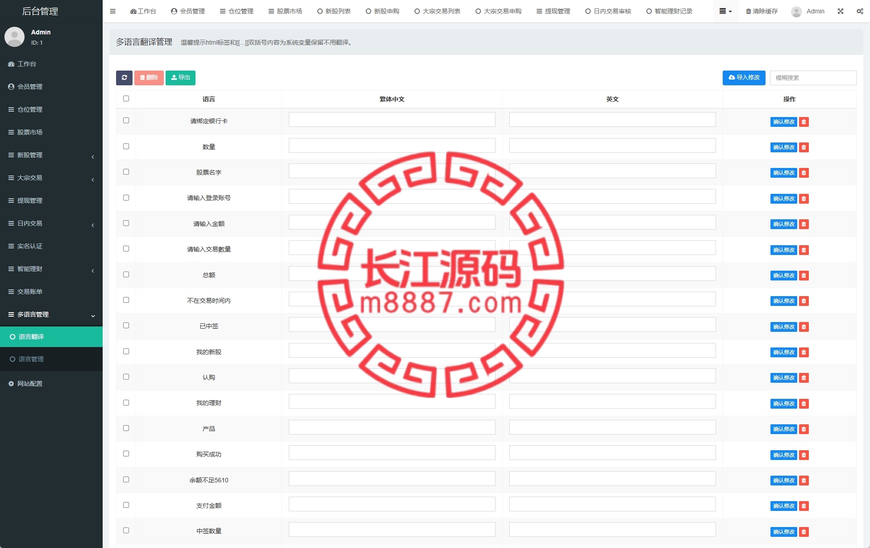The width and height of the screenshot is (870, 548).
Task: Check the box for 已中签 row
Action: (126, 325)
